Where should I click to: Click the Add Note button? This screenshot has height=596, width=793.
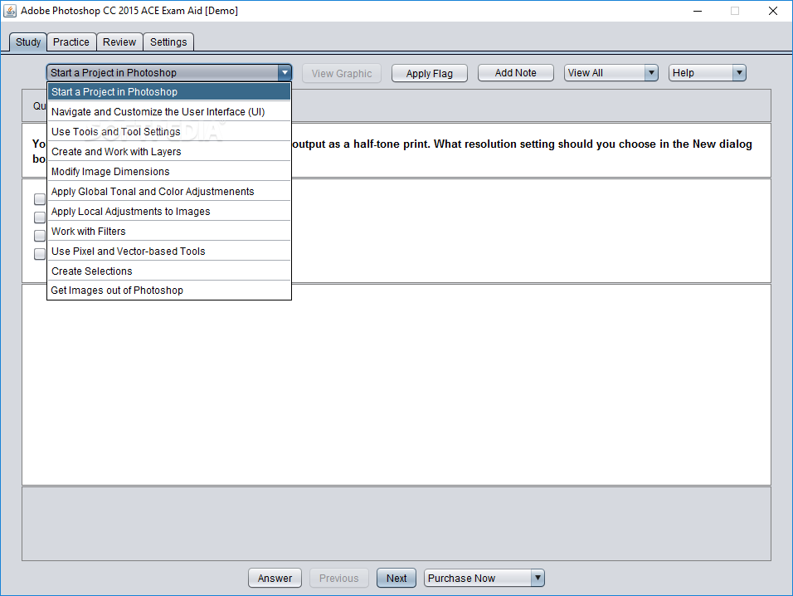click(x=516, y=73)
